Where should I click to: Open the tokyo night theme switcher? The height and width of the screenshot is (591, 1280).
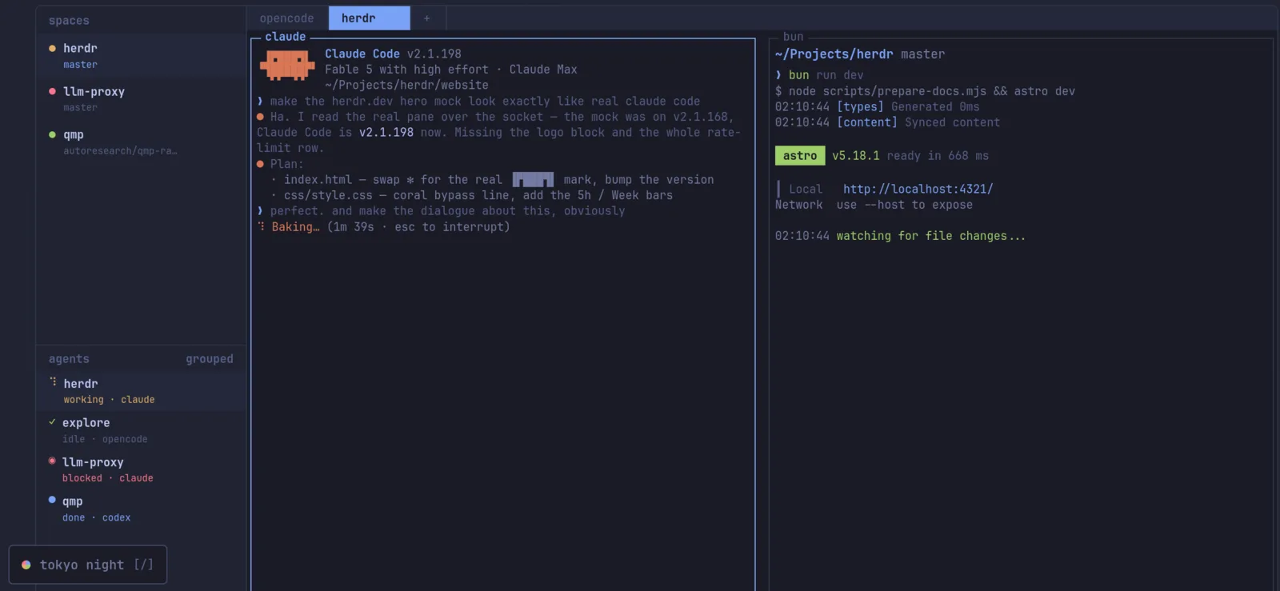coord(88,565)
